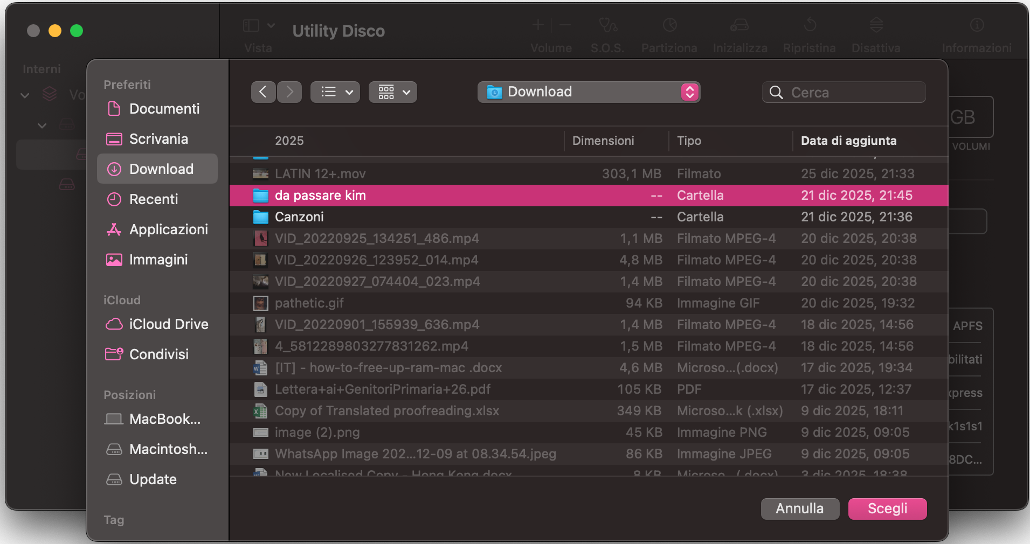This screenshot has height=544, width=1030.
Task: Select LATIN 12+.mov file
Action: click(589, 174)
